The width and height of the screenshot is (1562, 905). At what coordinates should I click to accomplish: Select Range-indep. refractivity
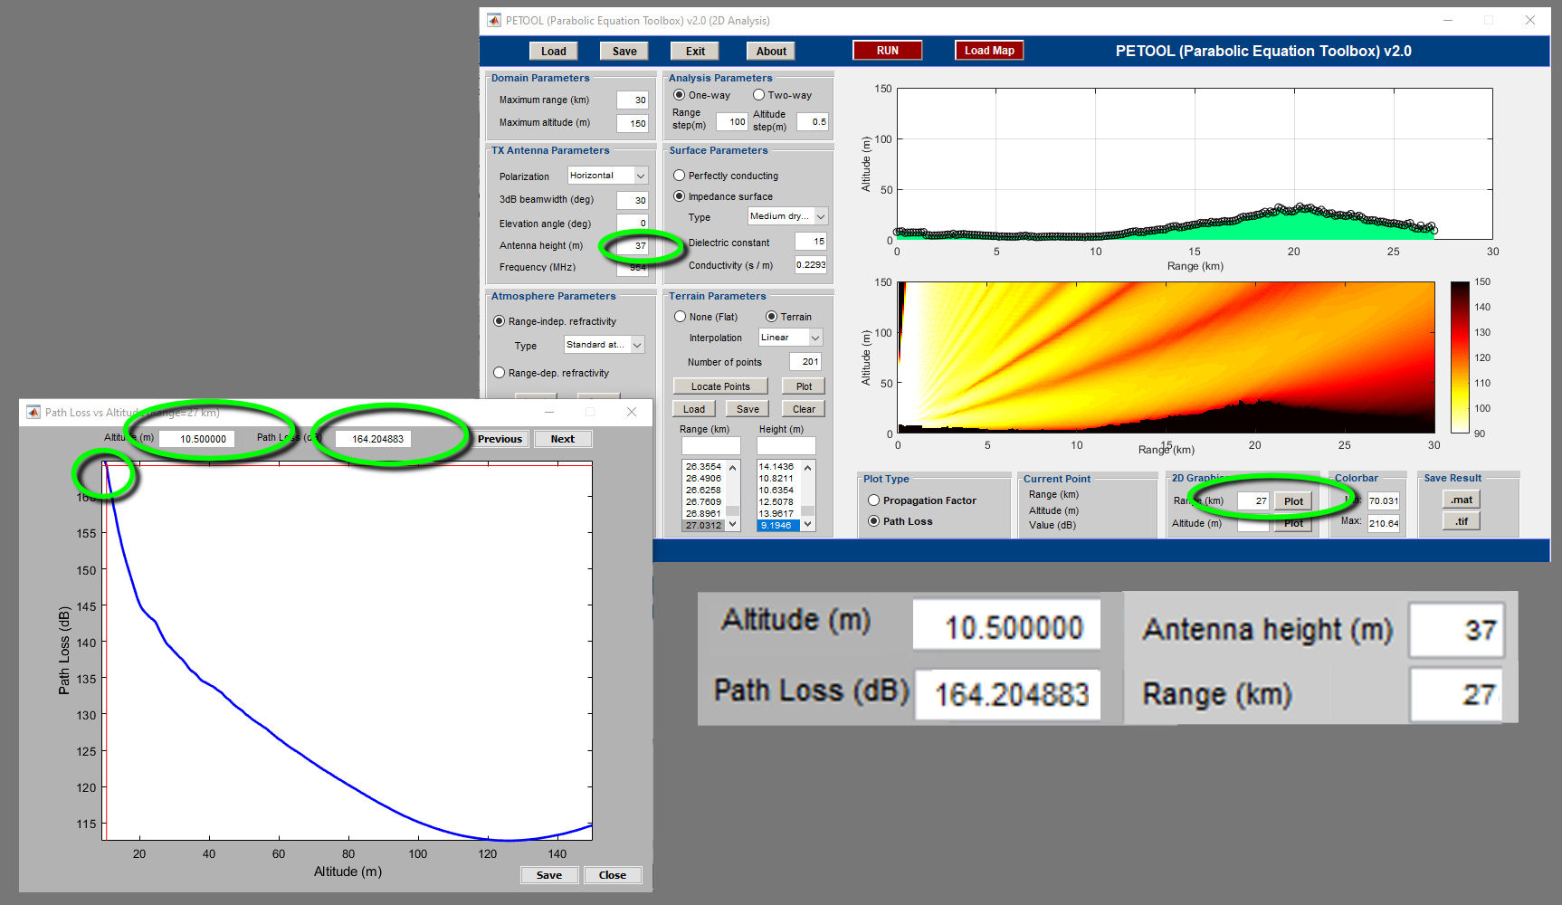(499, 321)
